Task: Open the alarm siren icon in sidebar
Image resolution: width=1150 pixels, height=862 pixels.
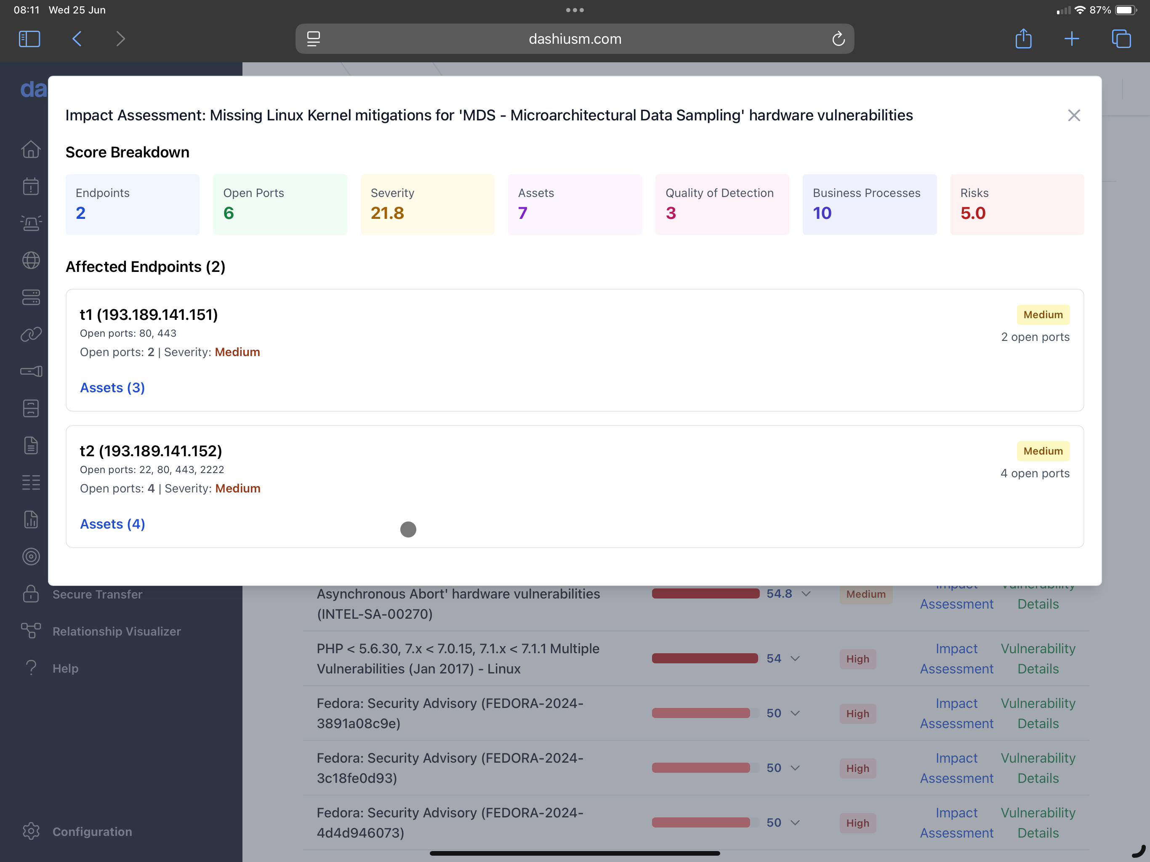Action: 31,223
